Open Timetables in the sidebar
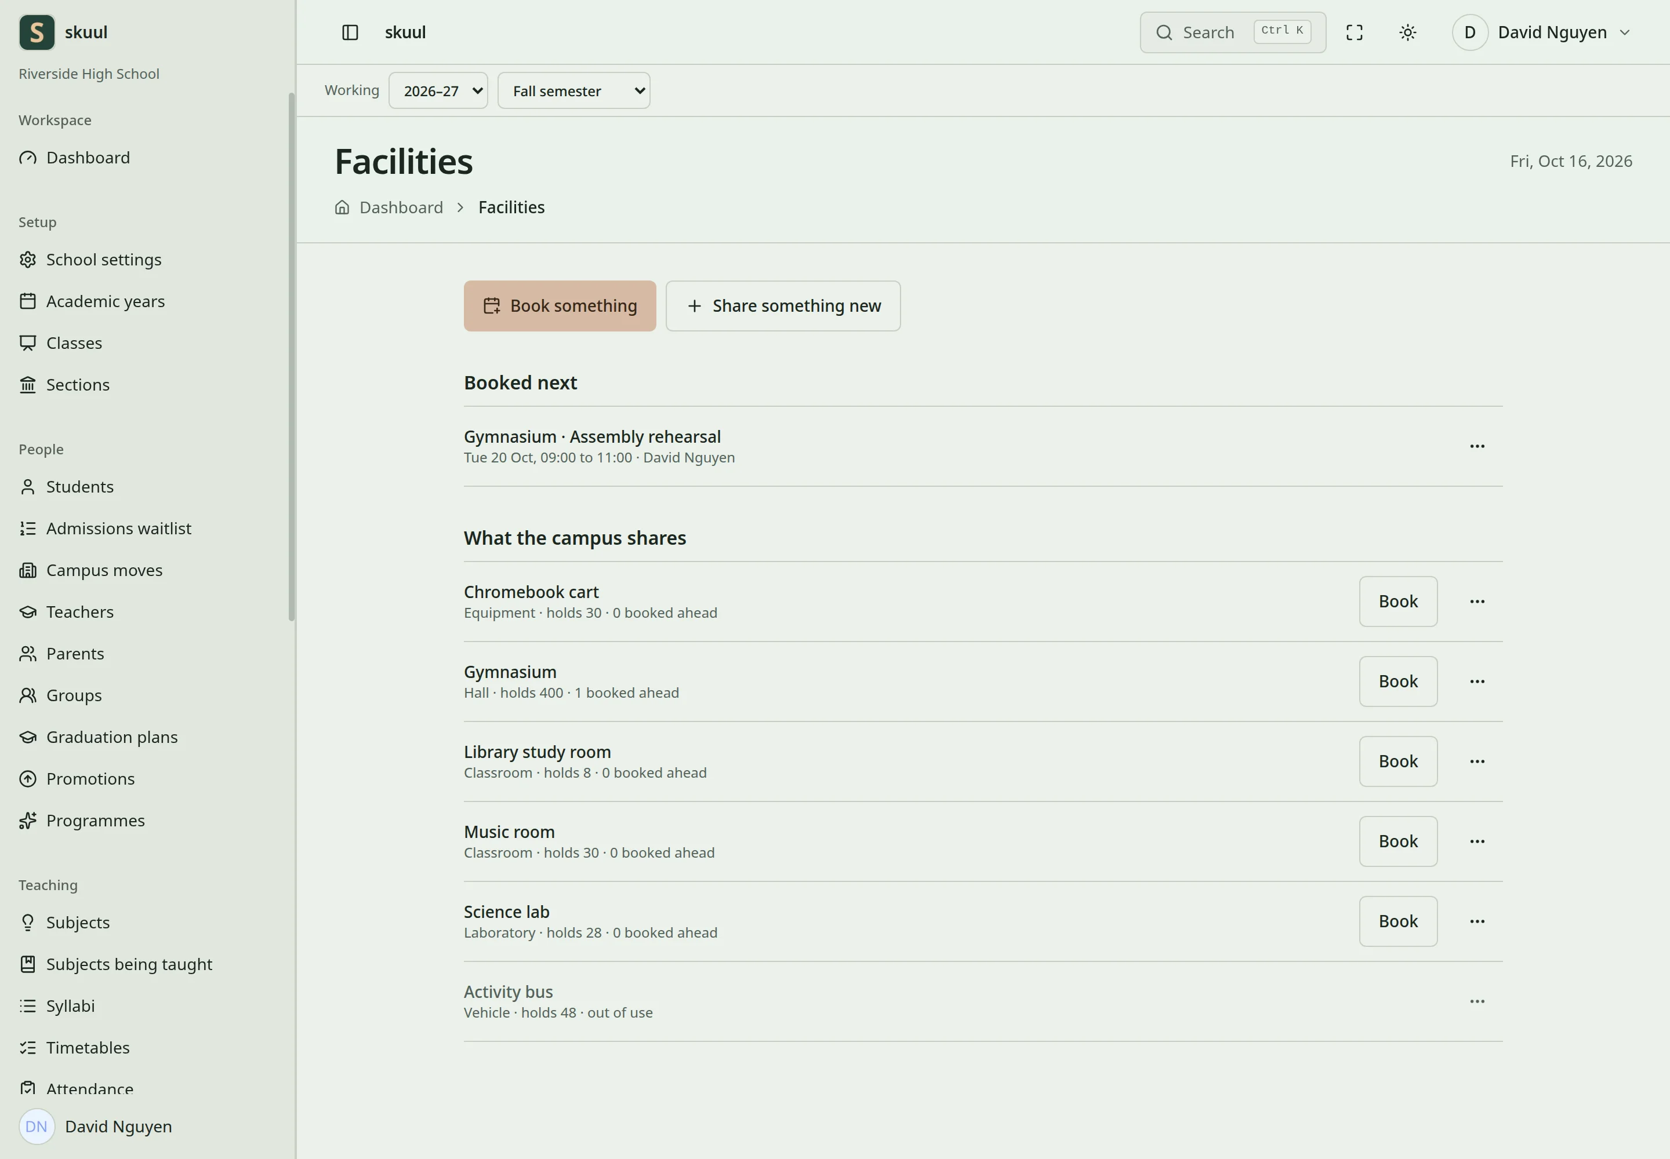This screenshot has width=1670, height=1159. (88, 1047)
